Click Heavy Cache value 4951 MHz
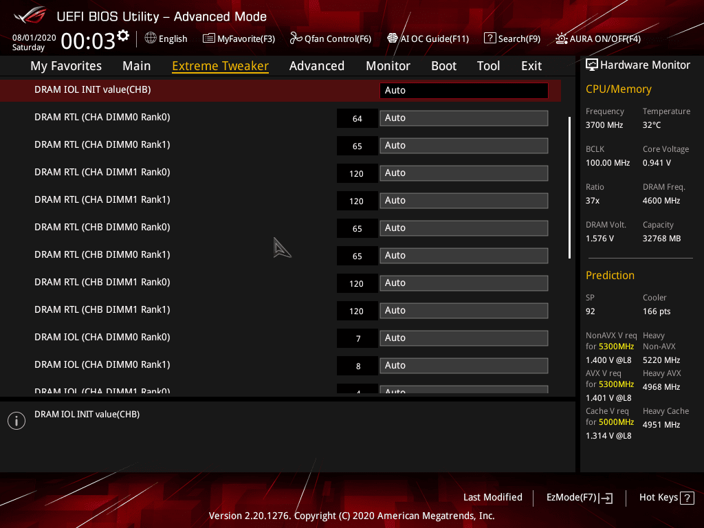Viewport: 704px width, 528px height. tap(661, 425)
